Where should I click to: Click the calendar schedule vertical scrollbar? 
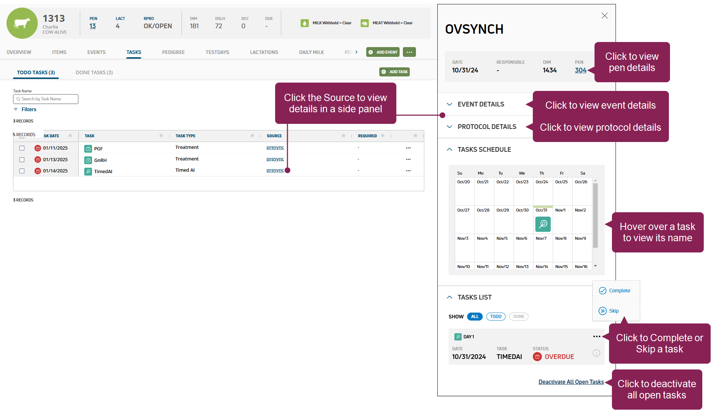pos(595,216)
